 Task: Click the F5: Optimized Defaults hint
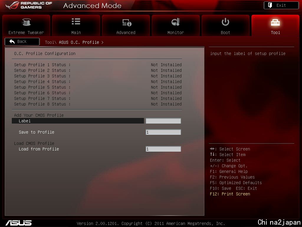coord(236,183)
